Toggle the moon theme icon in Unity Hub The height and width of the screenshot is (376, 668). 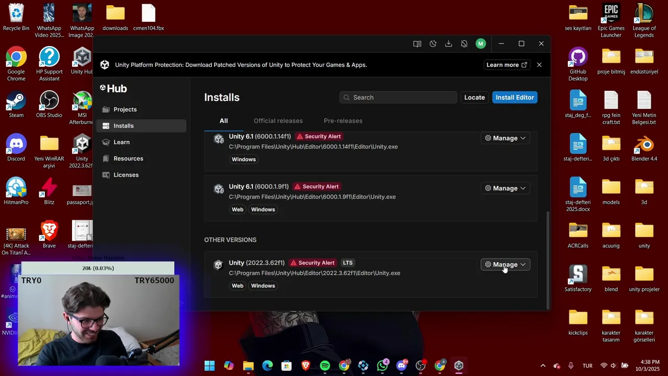point(433,44)
